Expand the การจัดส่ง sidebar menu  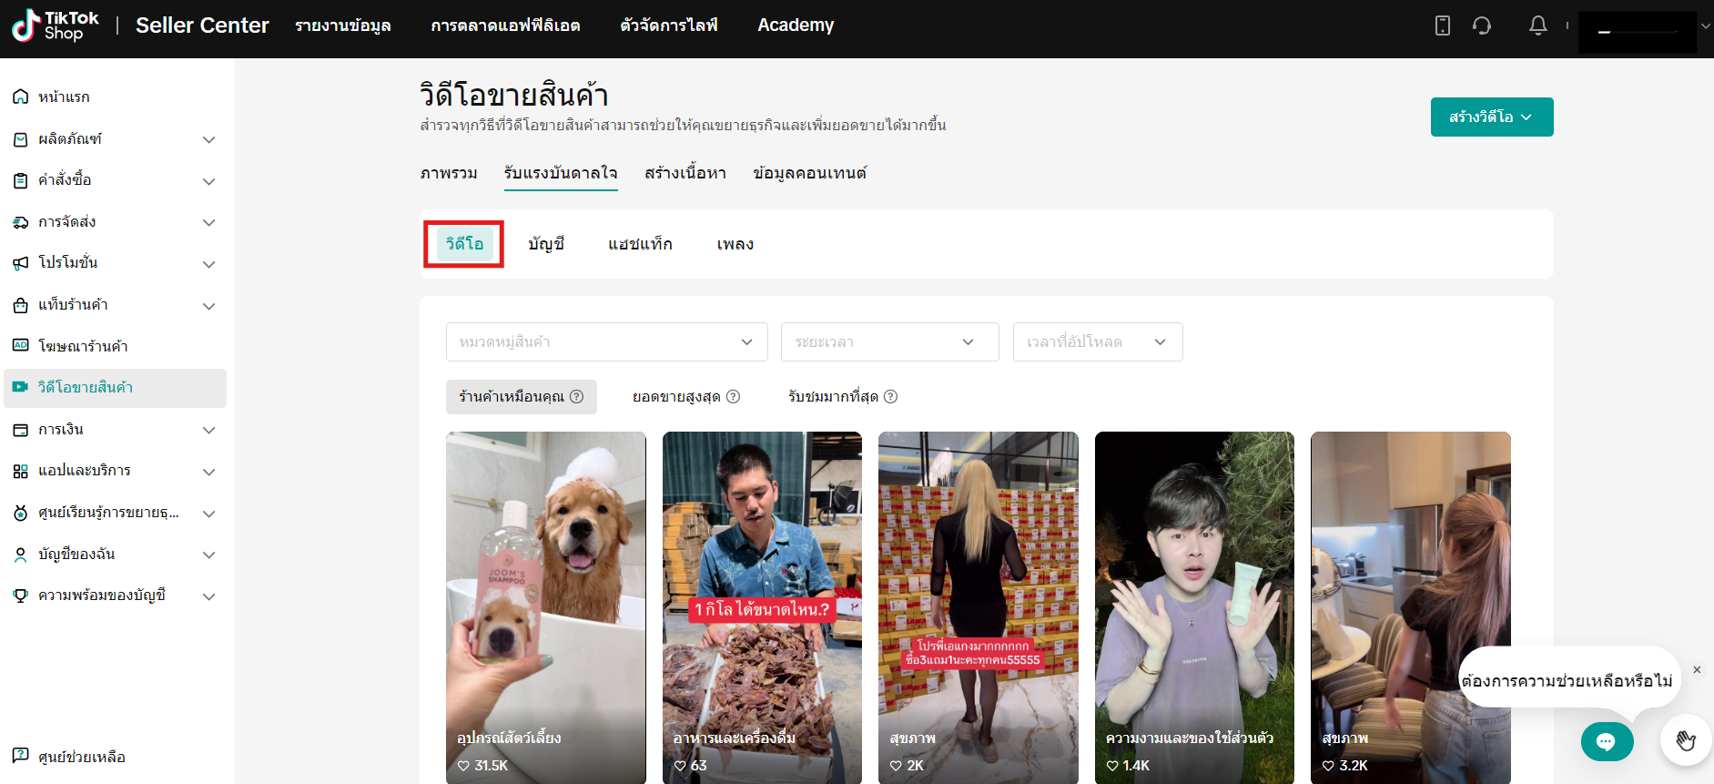click(x=209, y=222)
